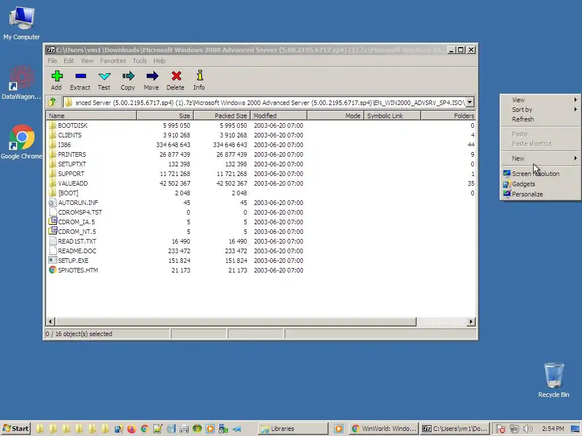Sort by the Symbolic Link column header

[392, 116]
